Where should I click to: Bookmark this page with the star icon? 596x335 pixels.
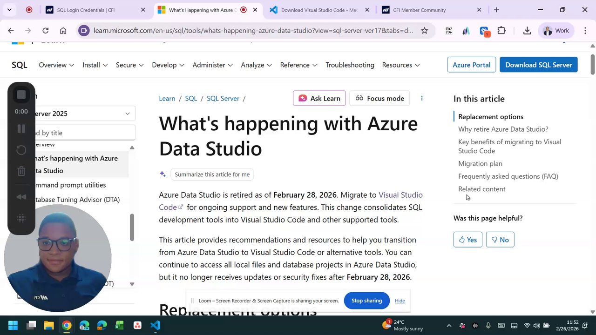tap(424, 31)
